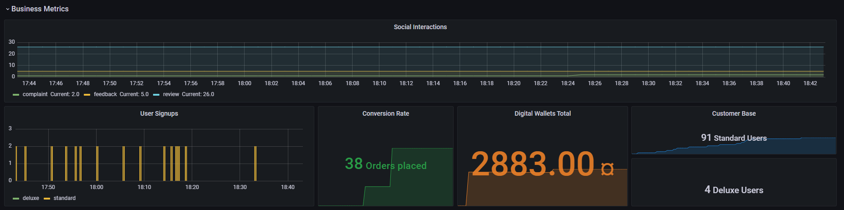Click the yellow standard legend color swatch
This screenshot has height=210, width=844.
tap(47, 199)
